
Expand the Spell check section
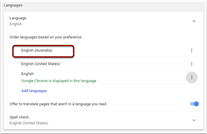click(194, 120)
